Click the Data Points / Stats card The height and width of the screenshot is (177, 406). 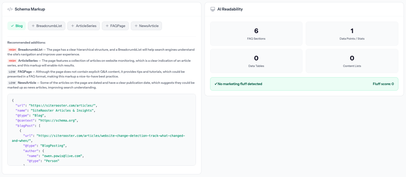pyautogui.click(x=352, y=33)
